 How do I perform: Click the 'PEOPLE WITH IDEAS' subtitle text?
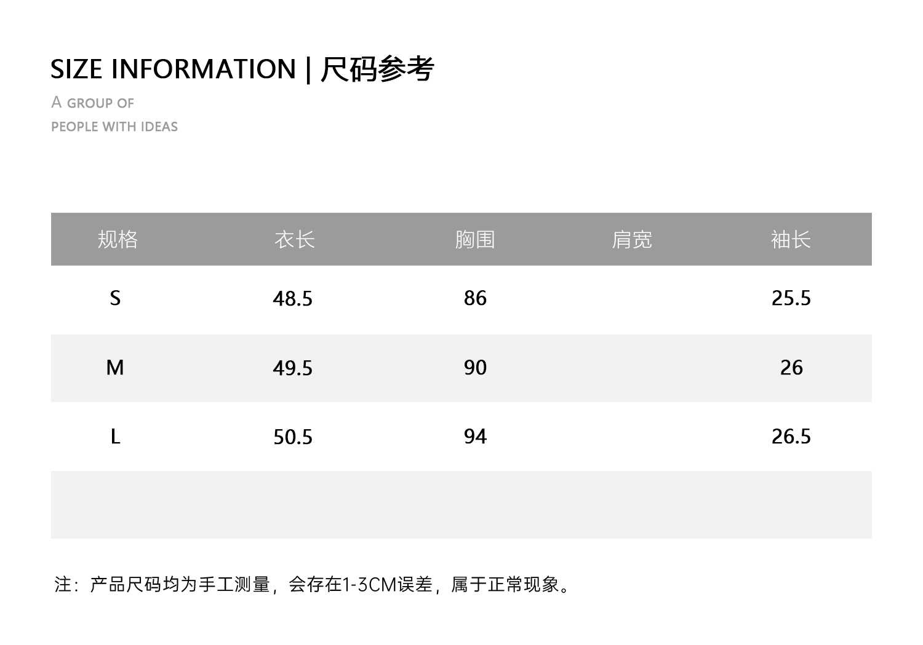pyautogui.click(x=114, y=127)
